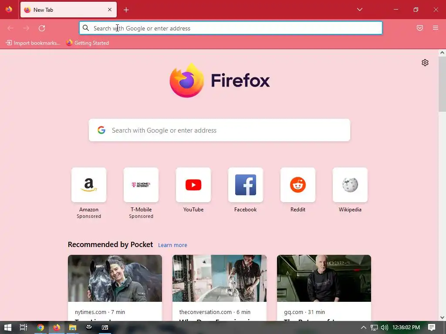This screenshot has height=334, width=446.
Task: Open the theconversation.com story thumbnail
Action: click(x=220, y=278)
